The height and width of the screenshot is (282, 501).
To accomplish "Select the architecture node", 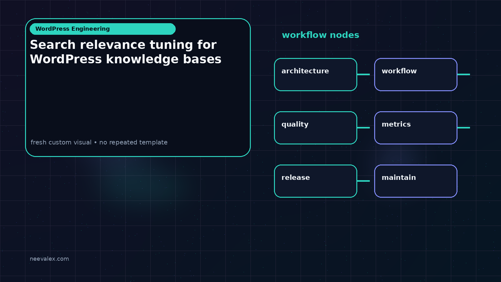I will point(316,75).
